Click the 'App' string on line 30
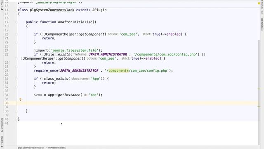The image size is (264, 149). (x=96, y=79)
